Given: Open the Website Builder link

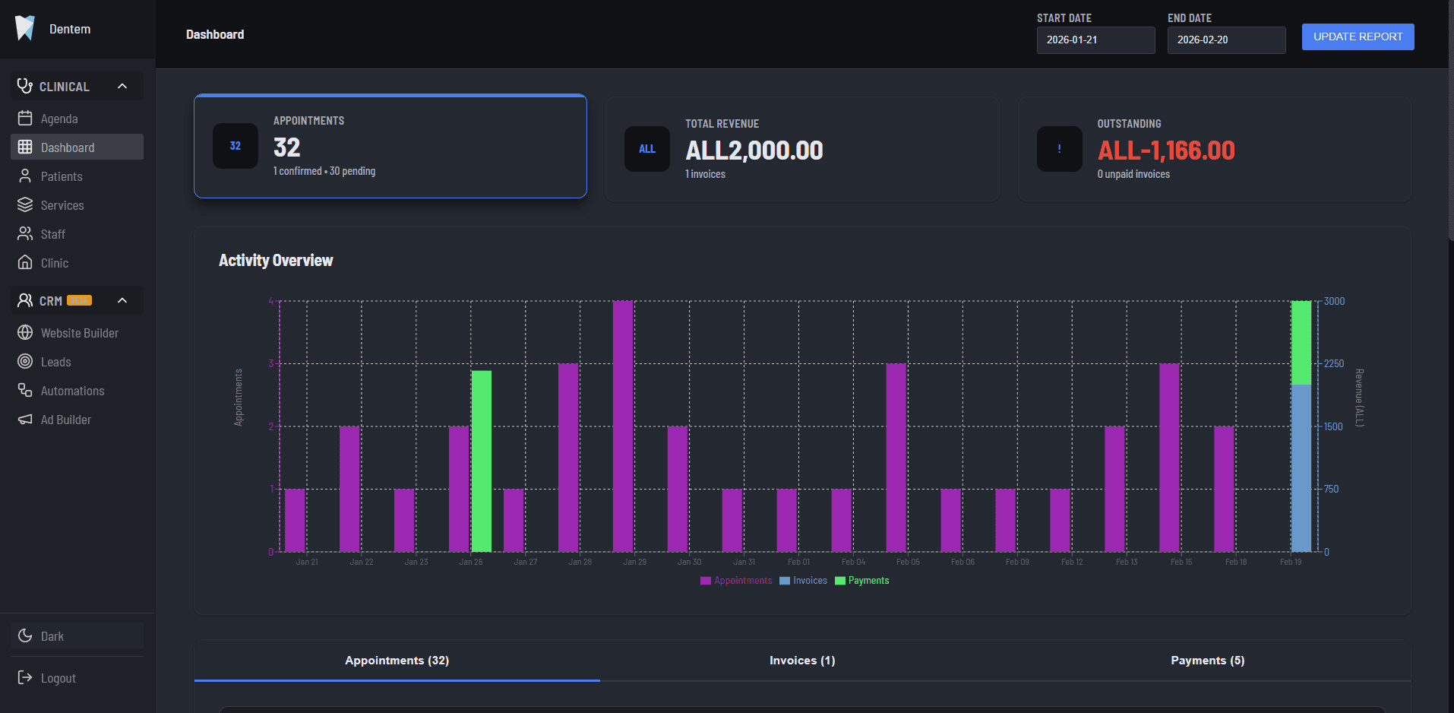Looking at the screenshot, I should [77, 332].
